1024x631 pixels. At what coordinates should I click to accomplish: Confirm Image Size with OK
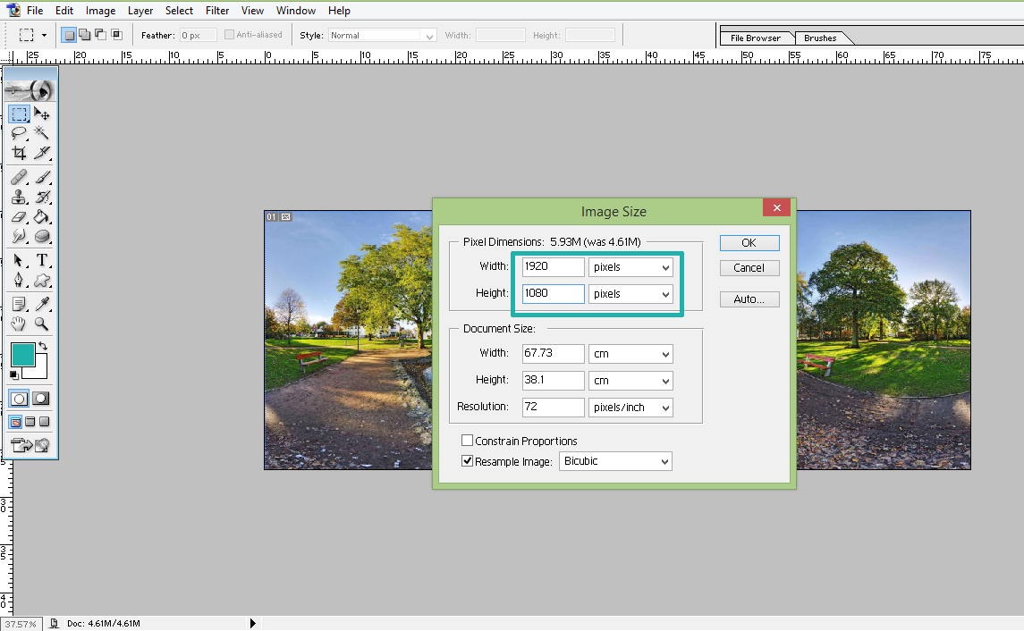[749, 243]
